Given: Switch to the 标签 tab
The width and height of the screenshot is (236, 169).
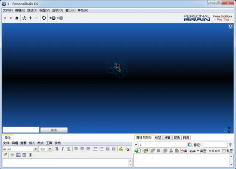Looking at the screenshot, I should [x=158, y=138].
